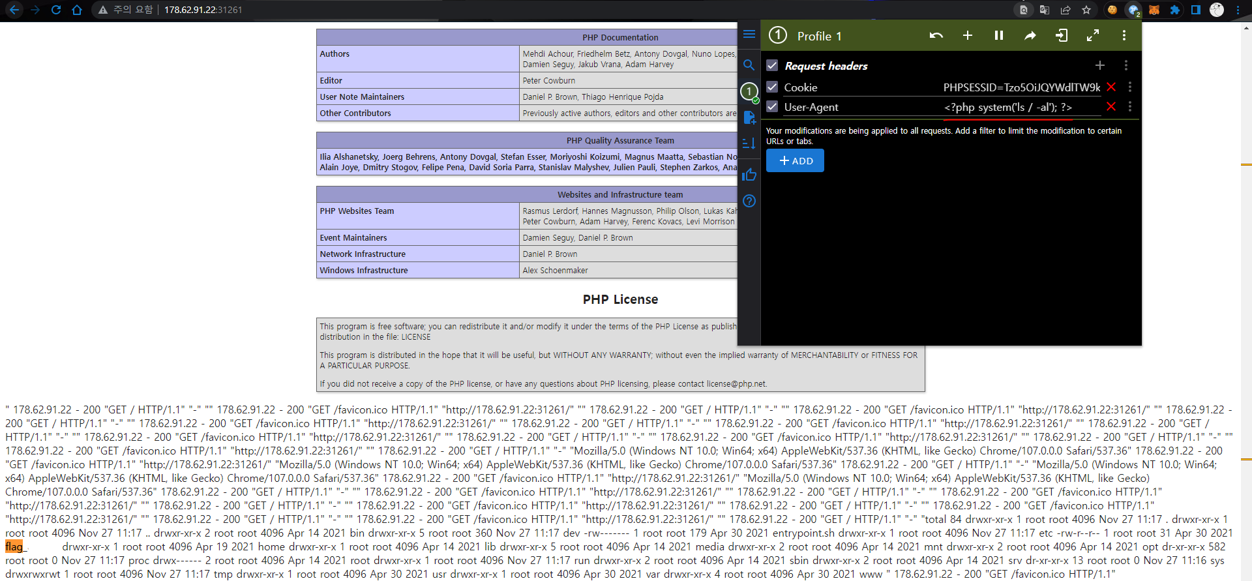Screen dimensions: 1252x581
Task: Select Profile 1 circle in ModHeader sidebar
Action: (x=749, y=91)
